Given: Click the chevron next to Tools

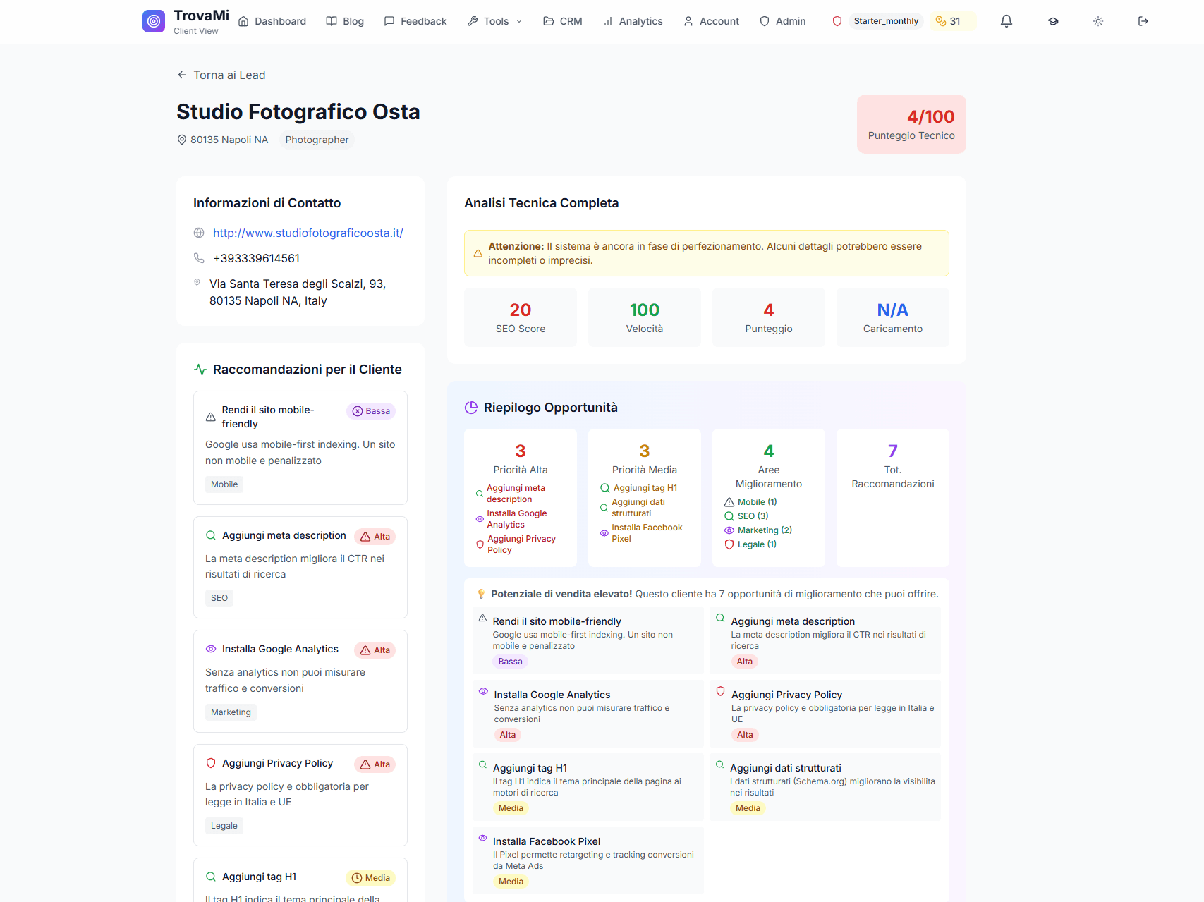Looking at the screenshot, I should (x=520, y=21).
